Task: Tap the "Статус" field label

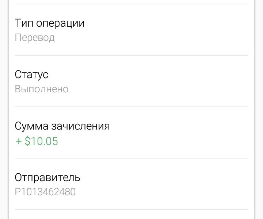Action: pos(31,74)
